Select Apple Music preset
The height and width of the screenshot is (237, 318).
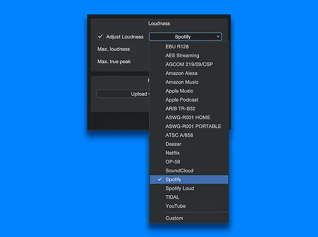click(179, 91)
